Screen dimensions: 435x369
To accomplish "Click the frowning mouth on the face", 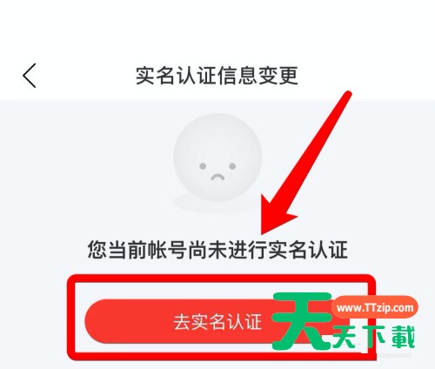I will tap(217, 177).
